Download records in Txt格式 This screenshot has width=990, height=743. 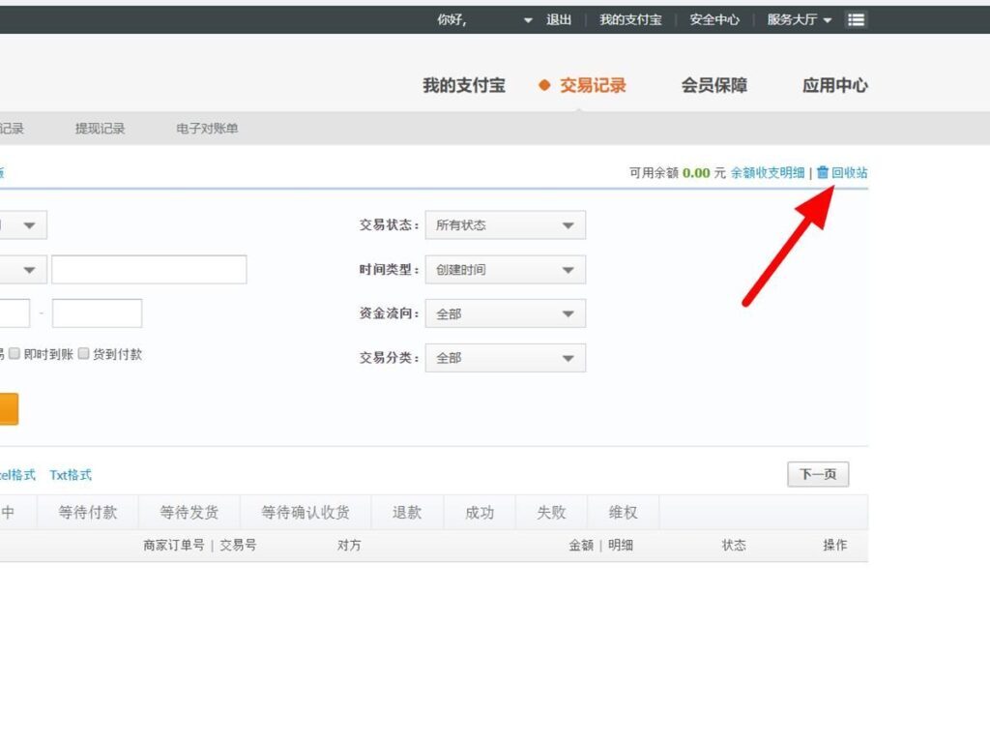[71, 475]
